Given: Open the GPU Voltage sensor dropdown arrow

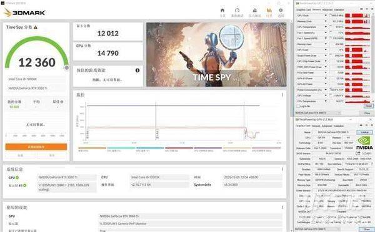Looking at the screenshot, I should pos(326,95).
